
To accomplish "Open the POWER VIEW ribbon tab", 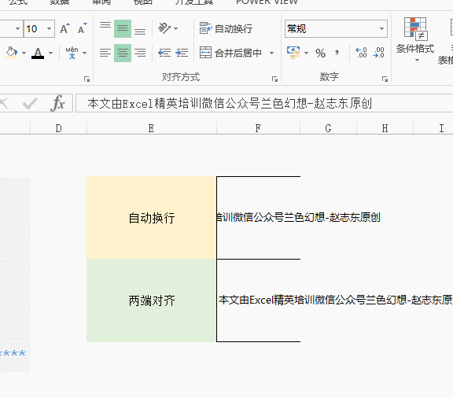I will (x=267, y=2).
